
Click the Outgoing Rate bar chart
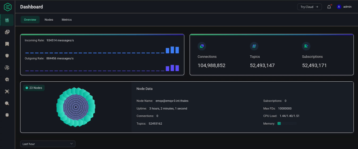pos(102,68)
